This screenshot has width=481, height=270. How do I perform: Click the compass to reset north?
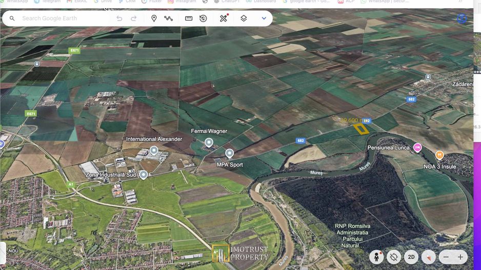428,257
